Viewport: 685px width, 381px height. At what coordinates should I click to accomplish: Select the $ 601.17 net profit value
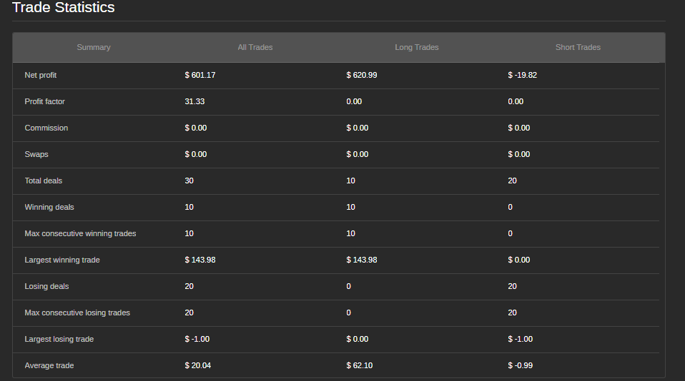point(200,75)
